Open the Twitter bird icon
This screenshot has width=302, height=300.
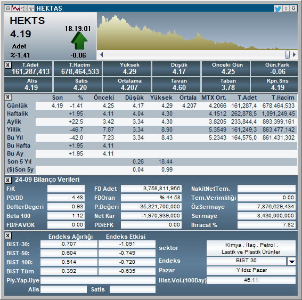point(277,9)
